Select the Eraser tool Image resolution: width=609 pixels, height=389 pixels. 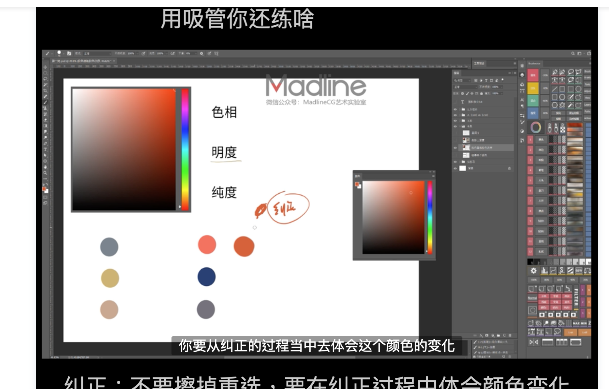[45, 120]
